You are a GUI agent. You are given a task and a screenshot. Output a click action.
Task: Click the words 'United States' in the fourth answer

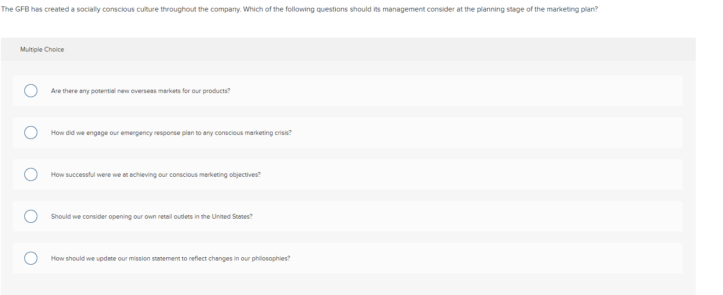[231, 217]
